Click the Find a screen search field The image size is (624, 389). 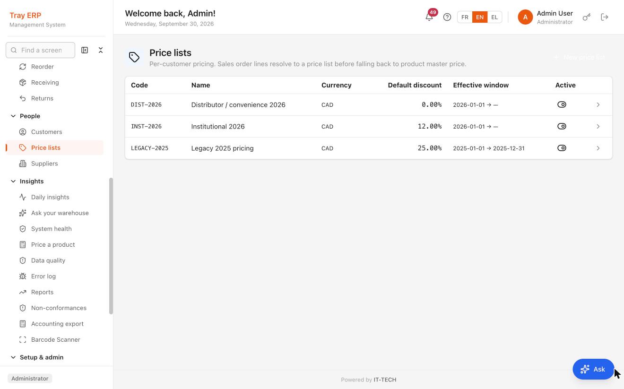point(40,50)
